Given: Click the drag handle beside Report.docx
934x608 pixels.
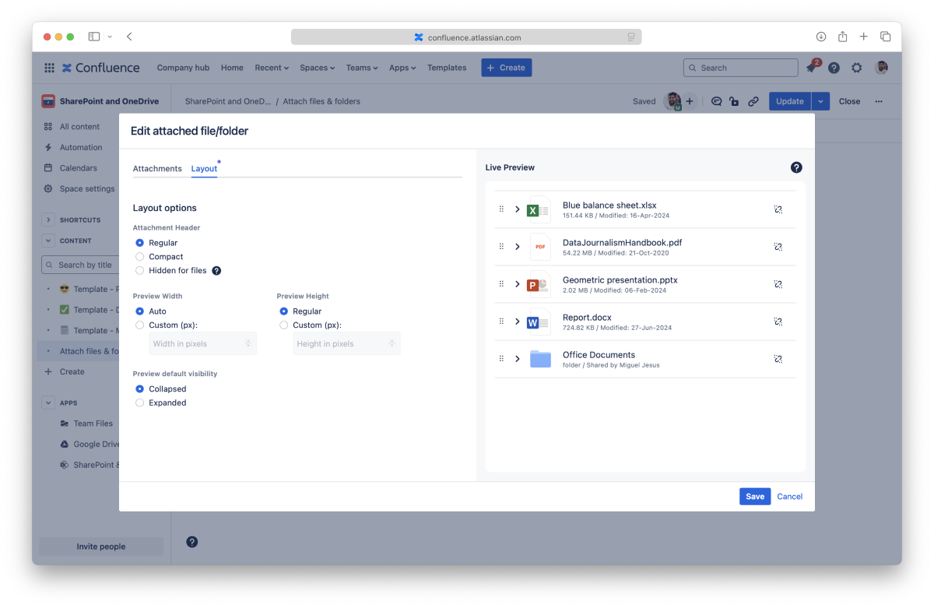Looking at the screenshot, I should [x=501, y=322].
